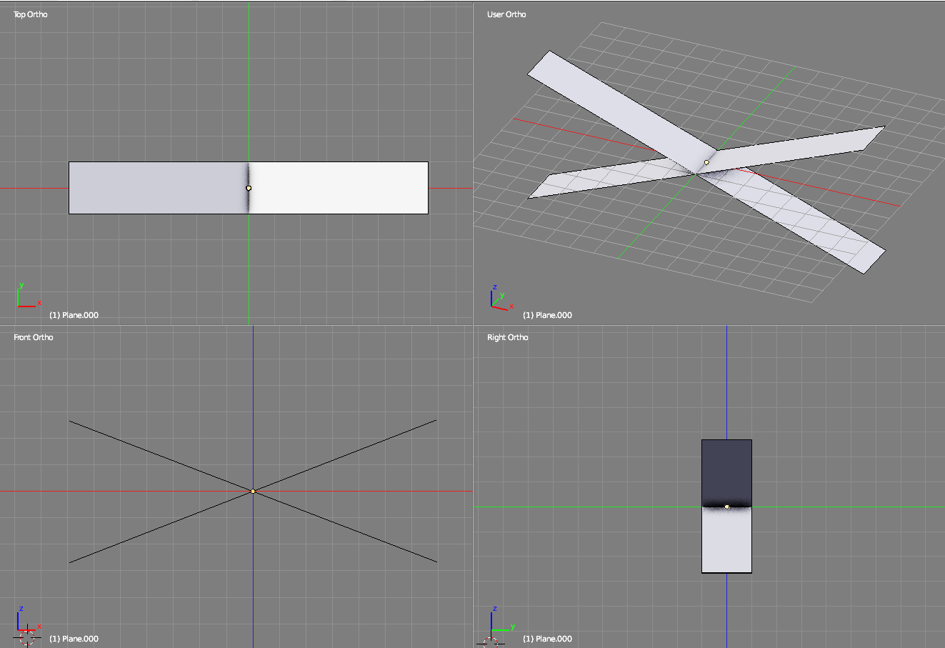Image resolution: width=945 pixels, height=648 pixels.
Task: Click the Plane.000 label in Right Ortho view
Action: click(x=547, y=639)
